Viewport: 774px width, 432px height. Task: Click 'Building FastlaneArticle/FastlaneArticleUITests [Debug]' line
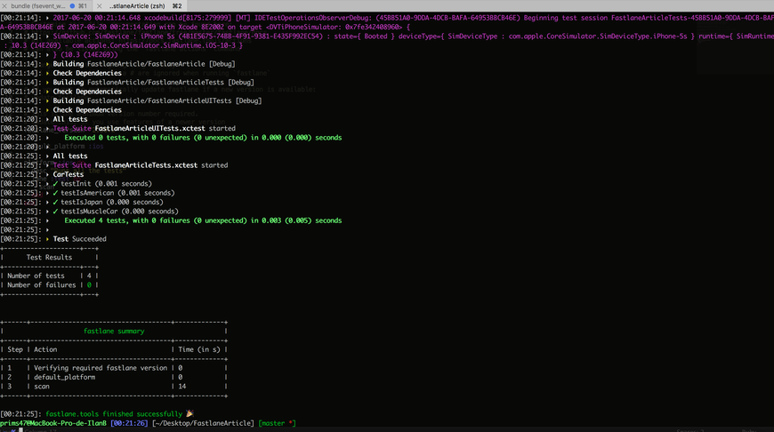tap(157, 100)
